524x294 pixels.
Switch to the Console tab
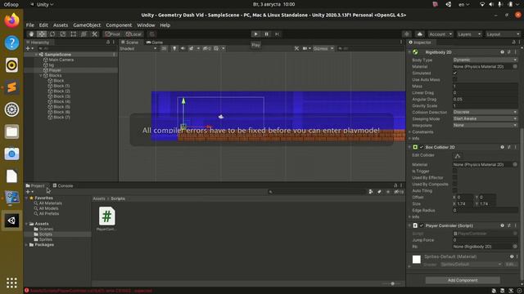(63, 185)
